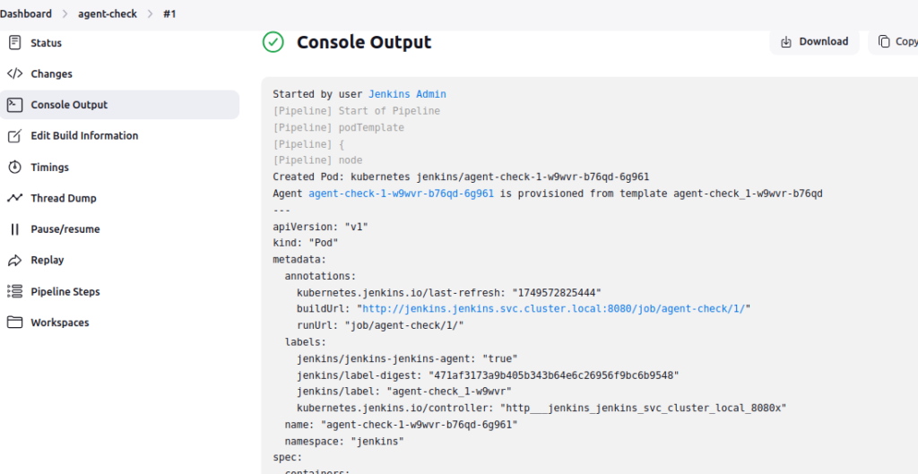Click the Pipeline Steps list icon
This screenshot has height=474, width=918.
coord(14,291)
